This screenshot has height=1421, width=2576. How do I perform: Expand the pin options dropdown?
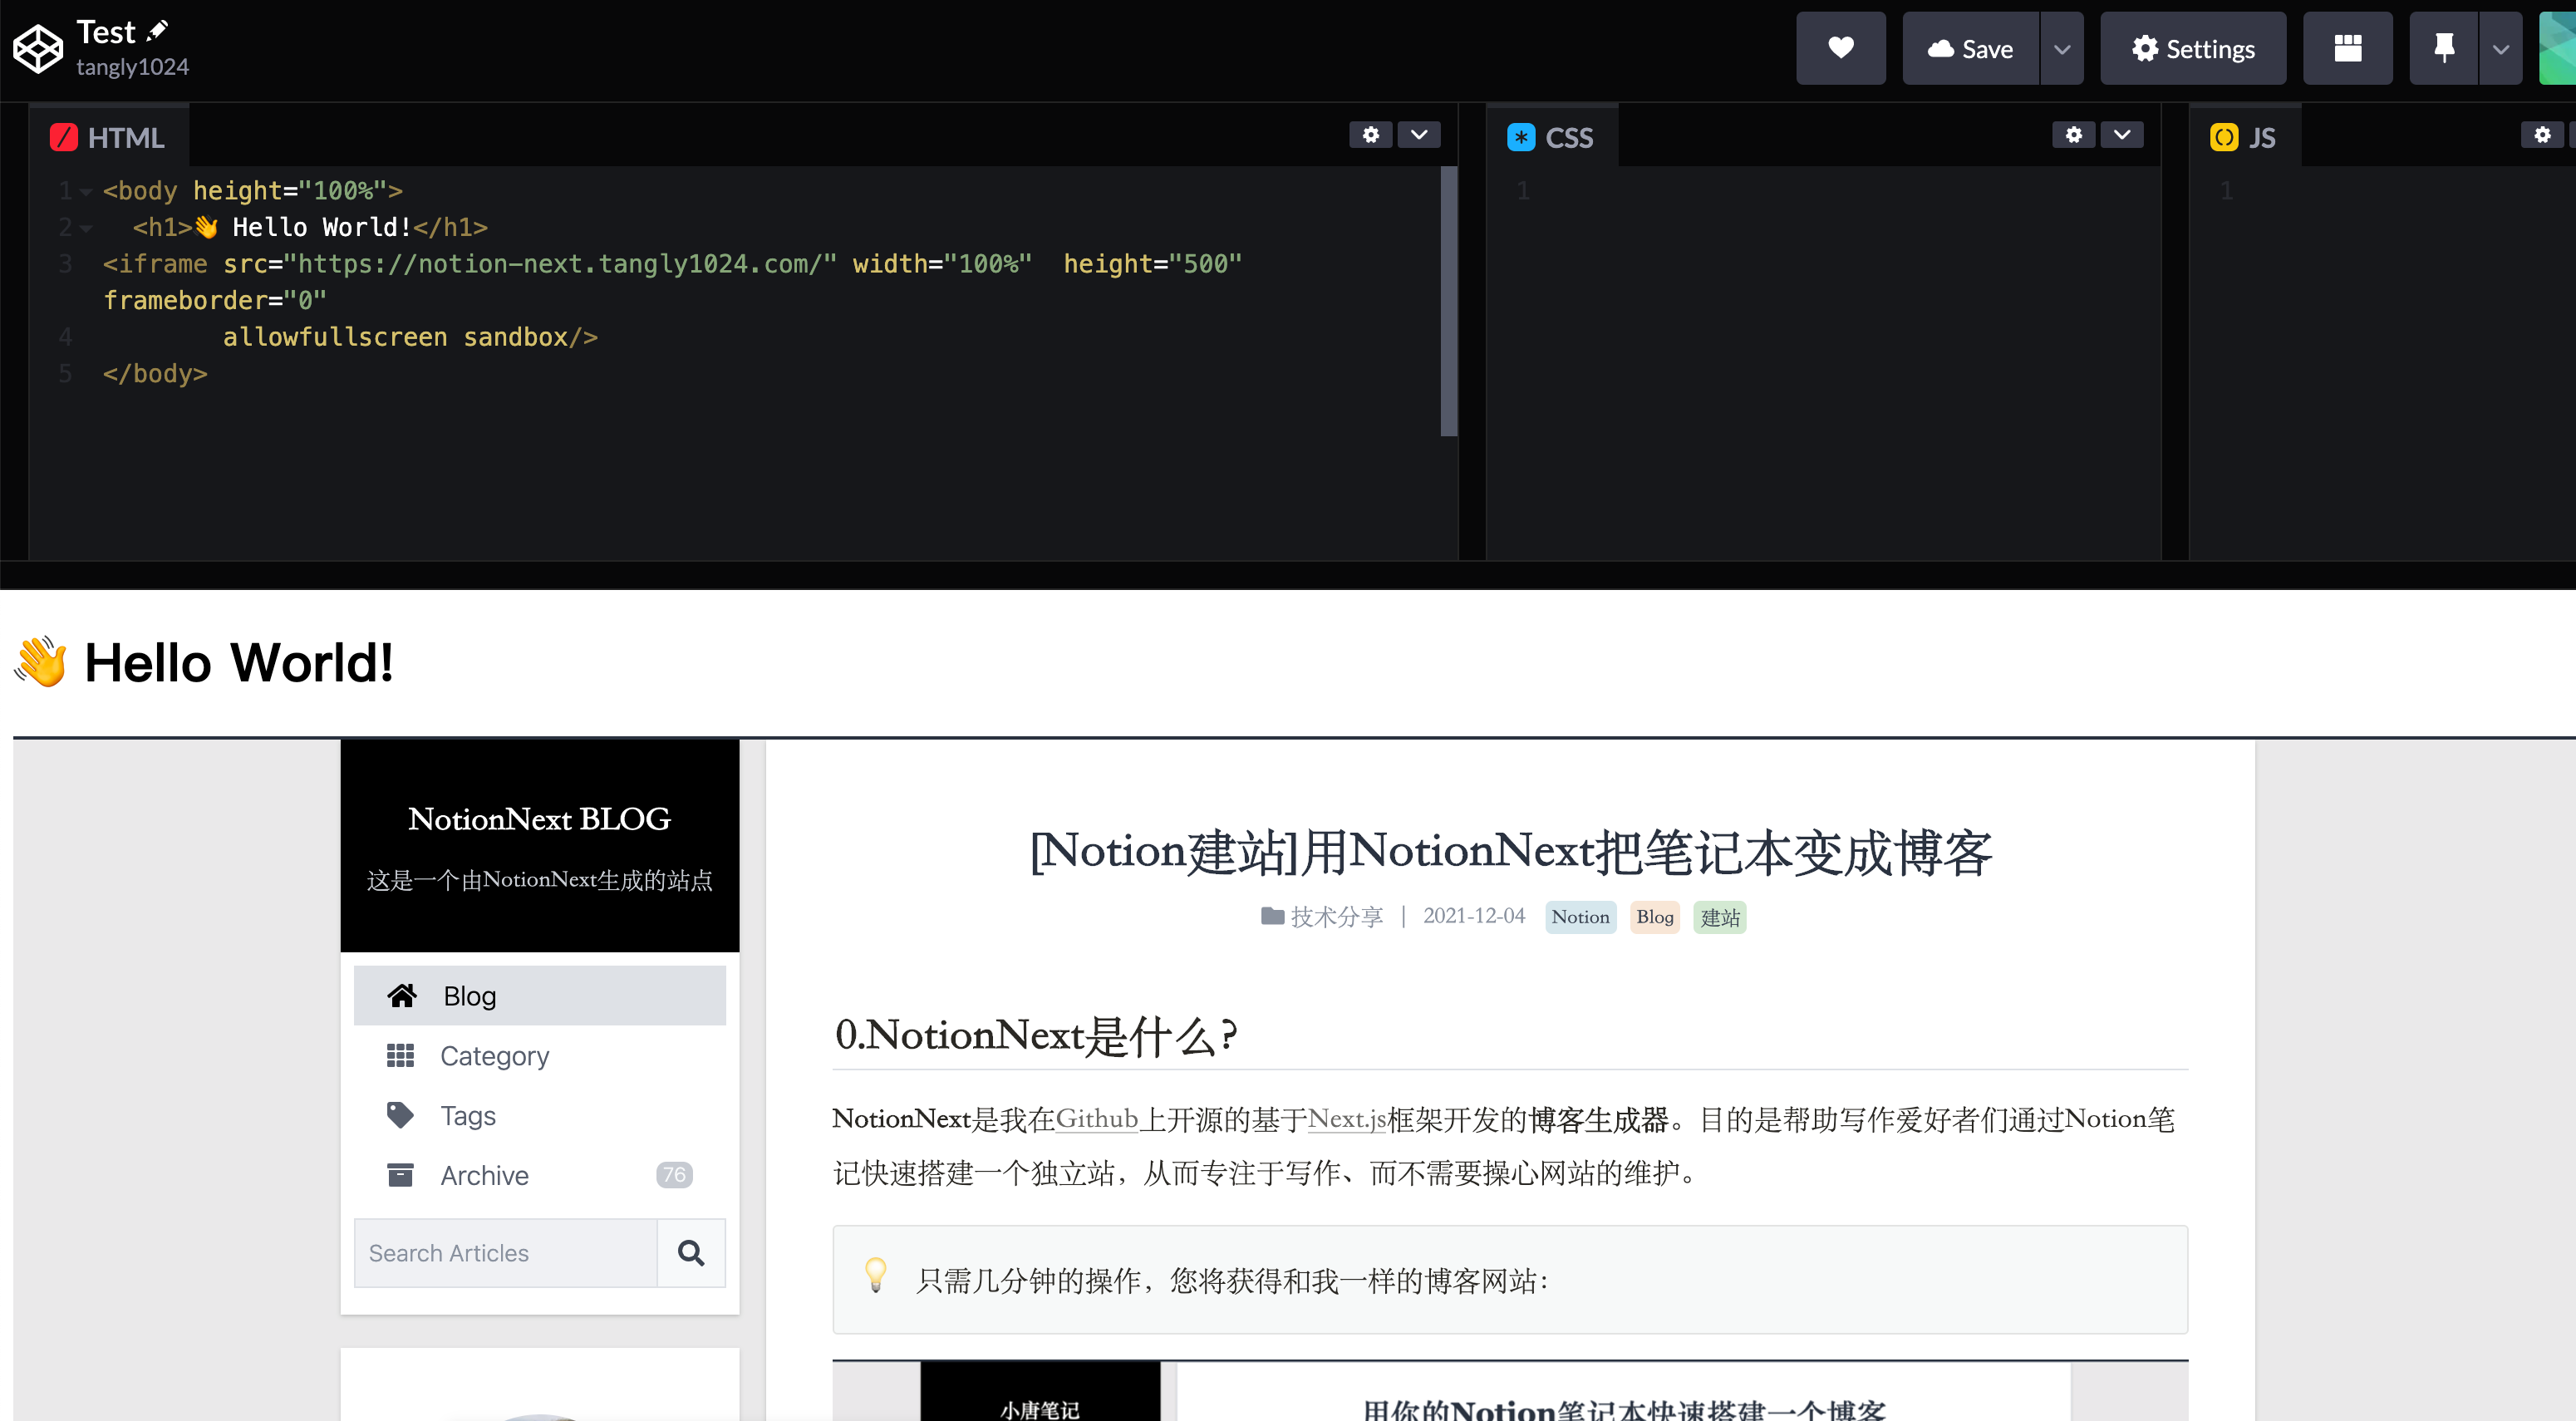pos(2501,48)
